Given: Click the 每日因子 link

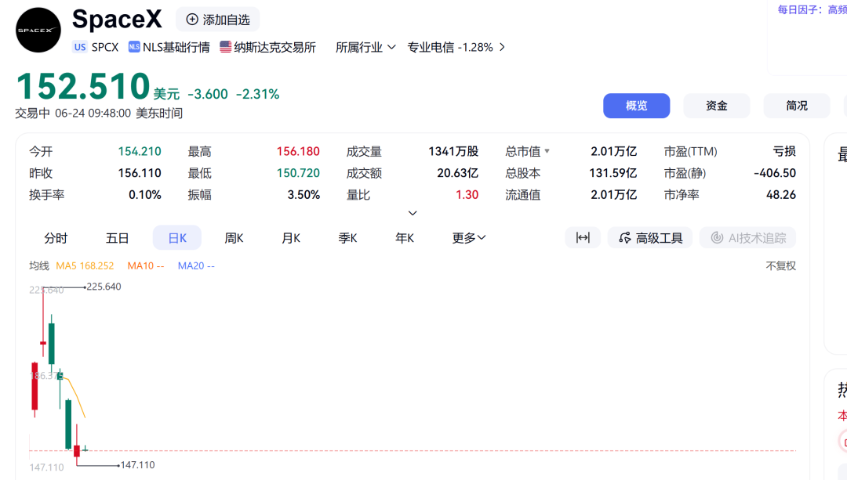Looking at the screenshot, I should [x=812, y=9].
